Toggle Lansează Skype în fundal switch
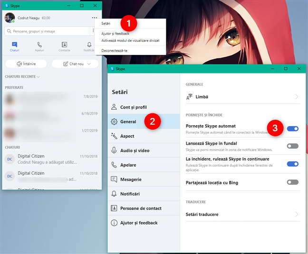 [x=293, y=146]
